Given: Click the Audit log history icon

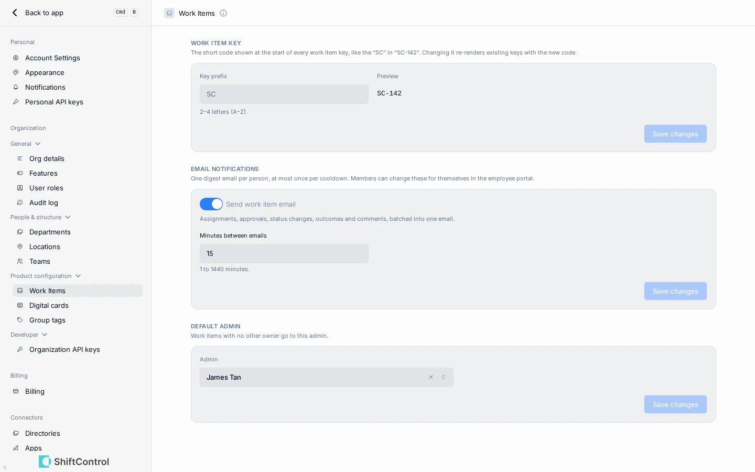Looking at the screenshot, I should point(20,202).
